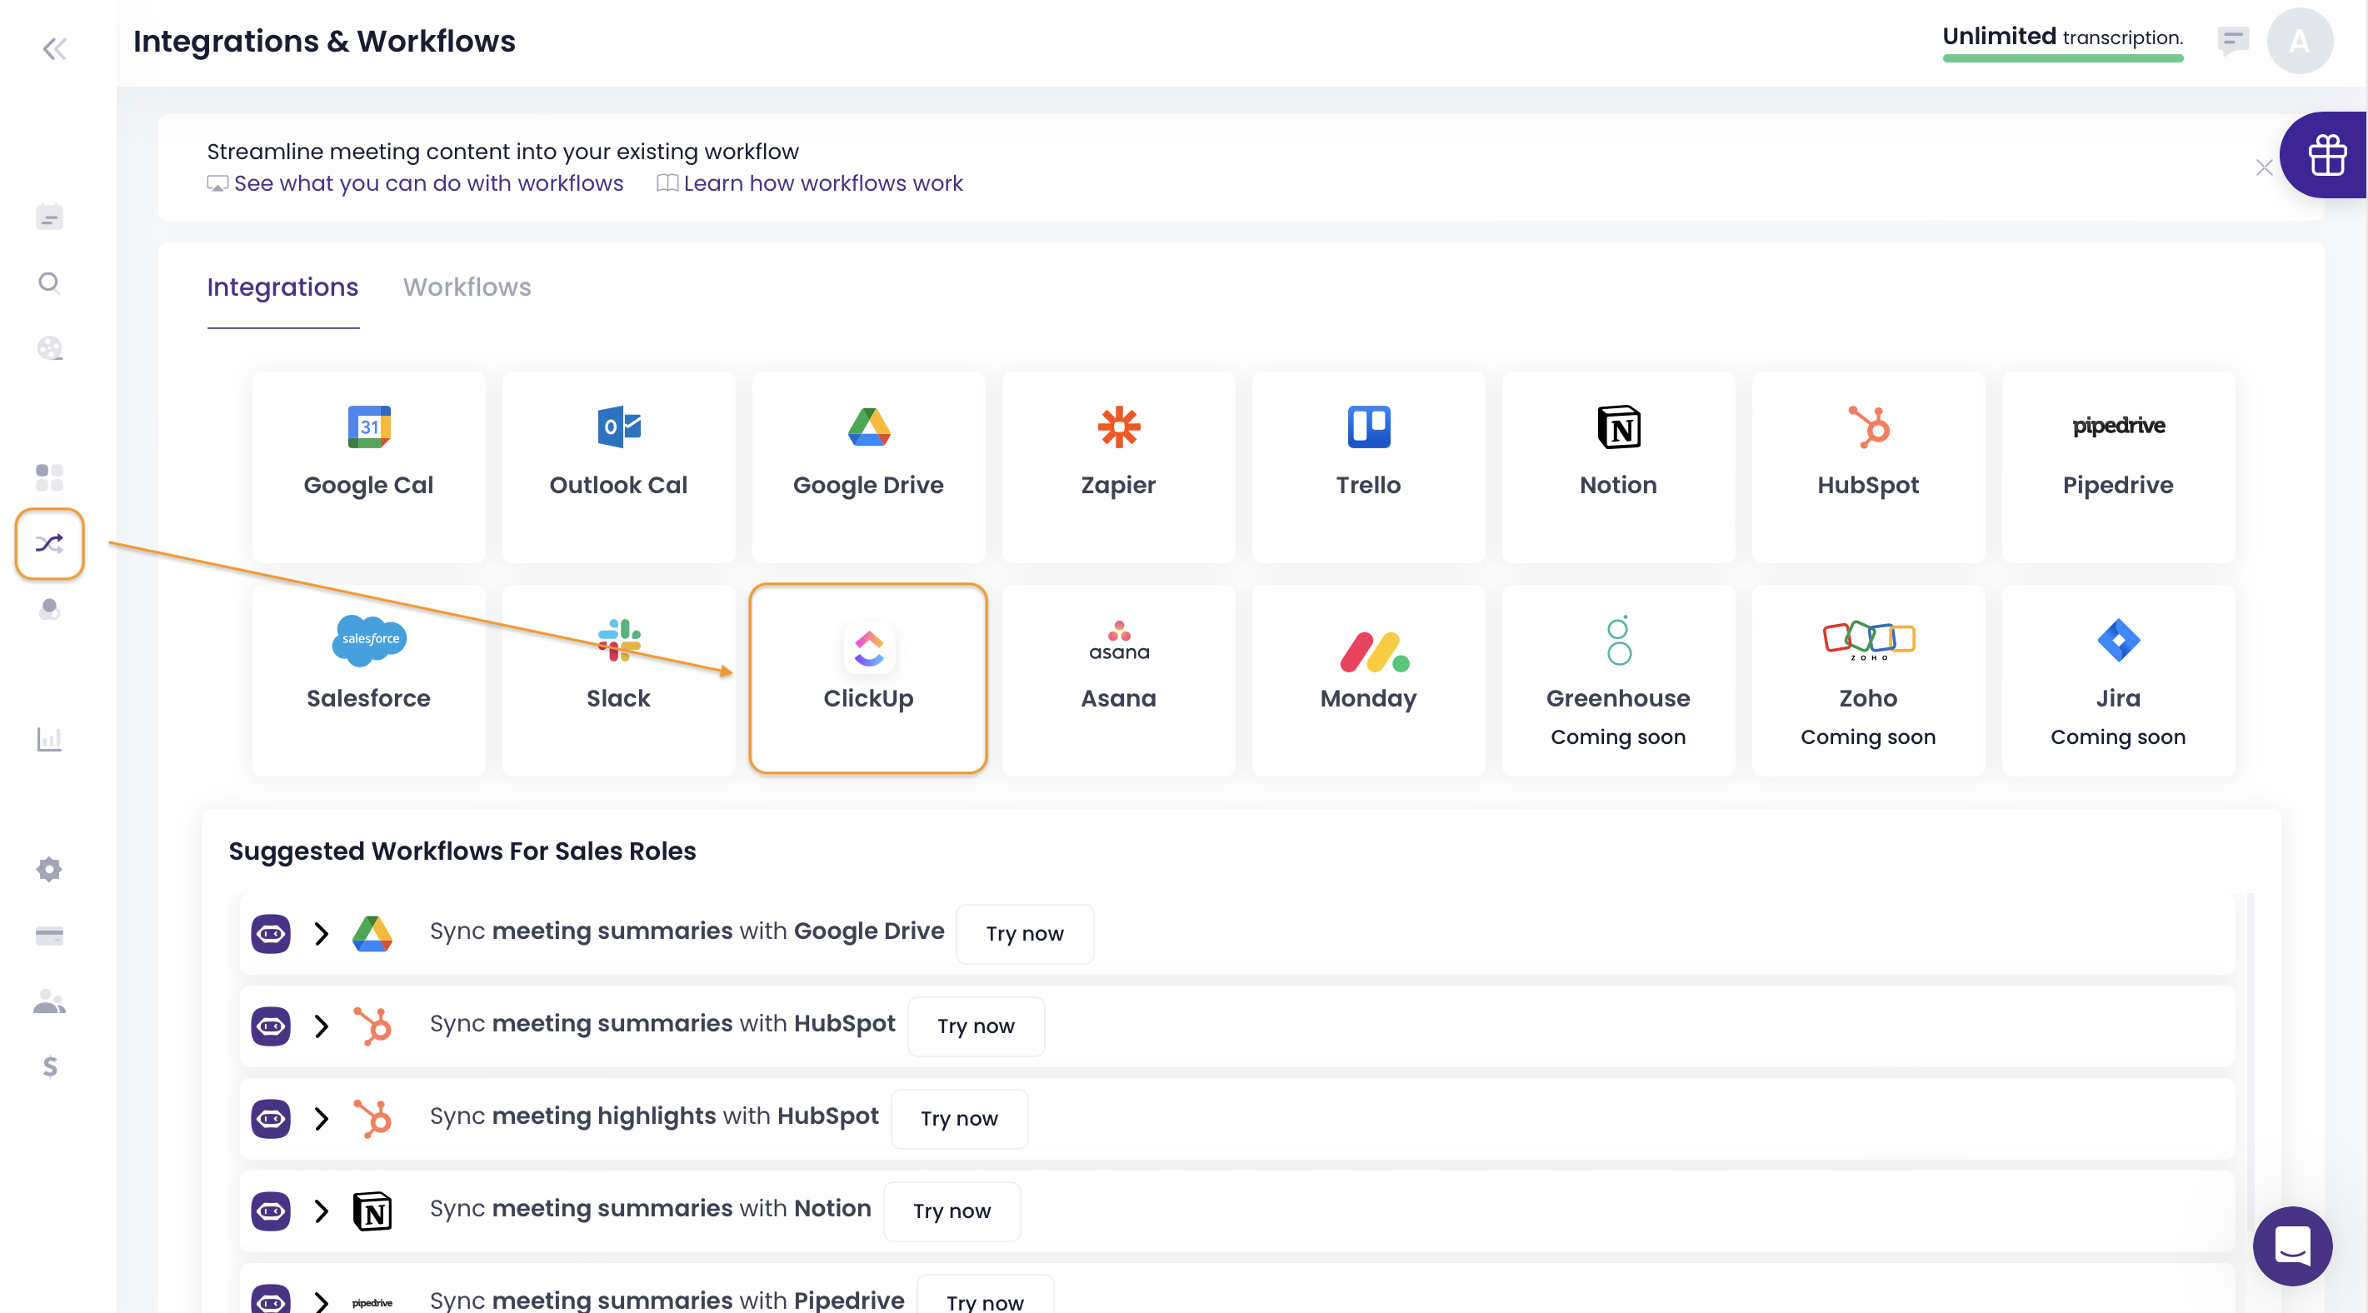Open the search icon in sidebar
Viewport: 2368px width, 1313px height.
click(x=50, y=282)
